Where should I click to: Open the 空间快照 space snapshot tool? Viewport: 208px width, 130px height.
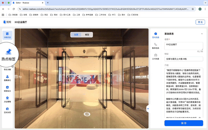7,110
